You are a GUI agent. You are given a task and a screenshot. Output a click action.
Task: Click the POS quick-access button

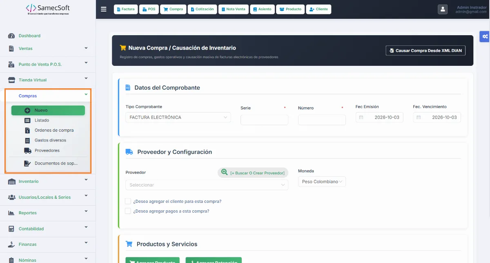click(149, 9)
